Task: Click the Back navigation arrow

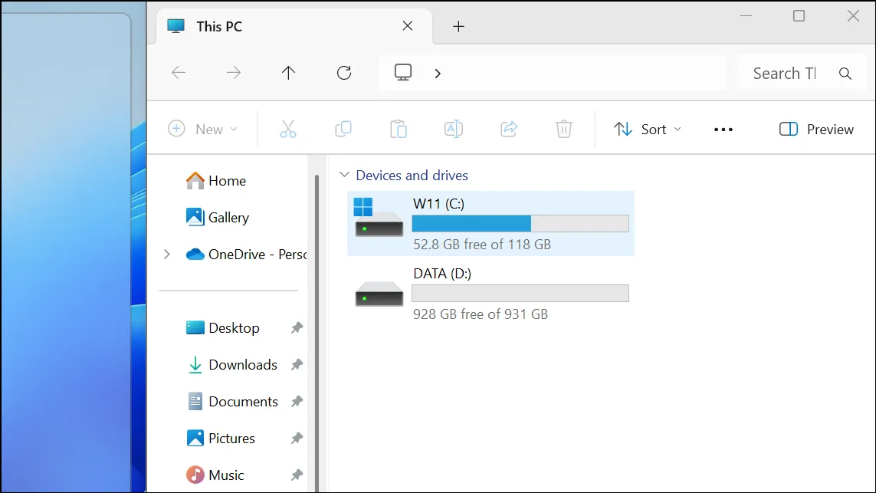Action: tap(179, 73)
